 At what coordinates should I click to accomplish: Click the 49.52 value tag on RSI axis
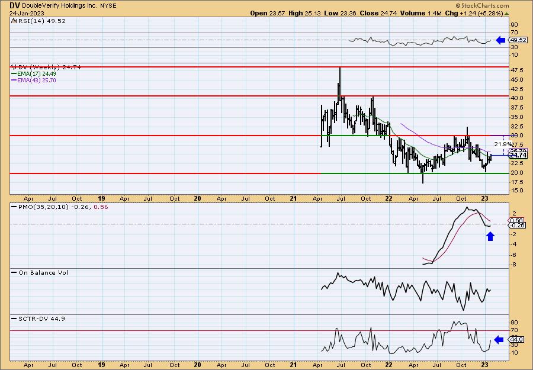[x=518, y=40]
